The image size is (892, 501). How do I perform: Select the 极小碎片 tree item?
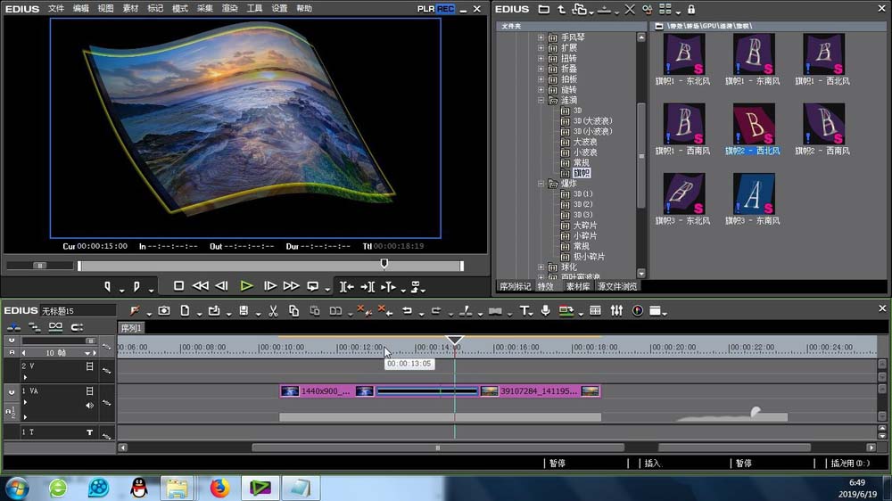[x=589, y=257]
